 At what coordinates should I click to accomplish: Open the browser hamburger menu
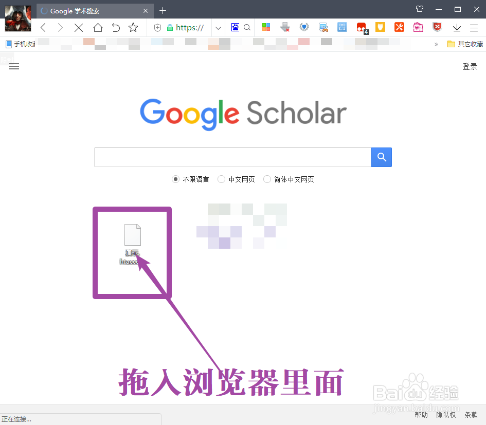pyautogui.click(x=474, y=27)
